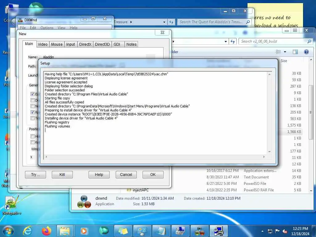The height and width of the screenshot is (237, 316).
Task: Switch to the Direct3D tab
Action: [x=102, y=44]
